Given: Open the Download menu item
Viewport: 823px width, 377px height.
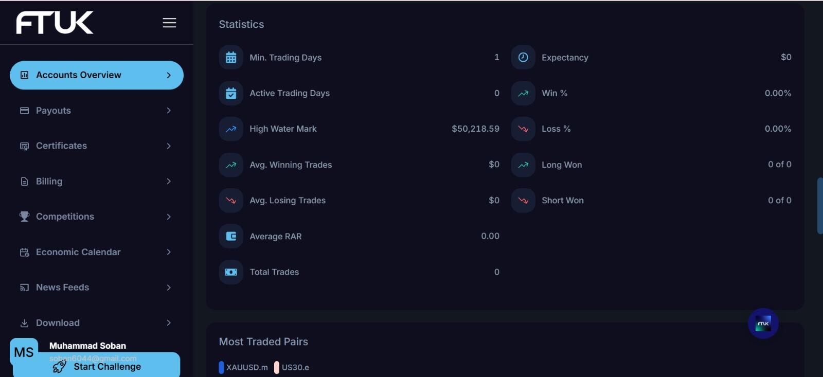Looking at the screenshot, I should tap(97, 323).
